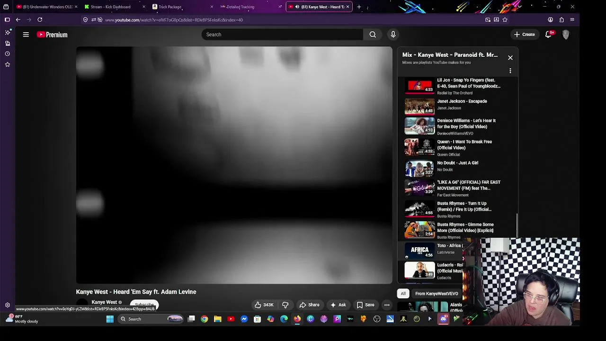Click the Create button
The height and width of the screenshot is (341, 606).
[x=525, y=35]
